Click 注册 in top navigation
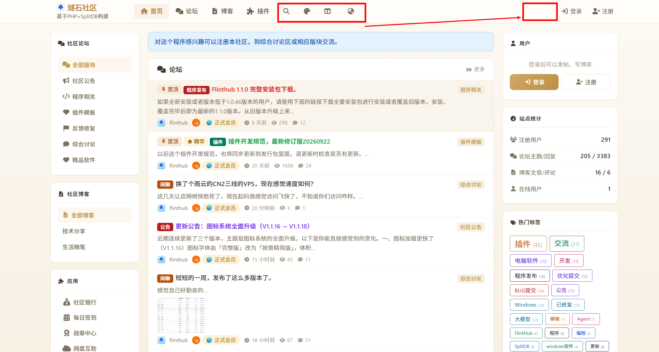659x352 pixels. pos(603,11)
